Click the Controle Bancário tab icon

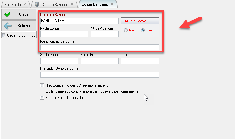37,4
